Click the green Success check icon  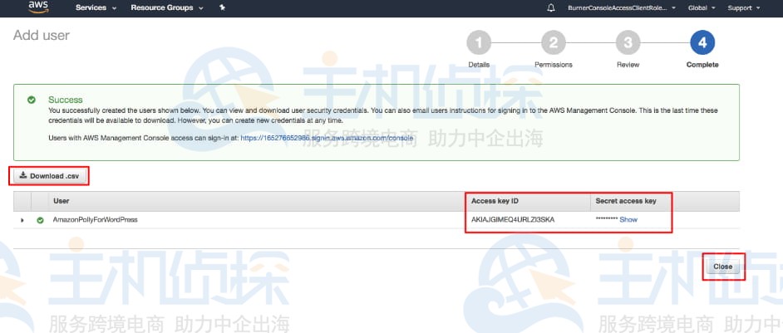coord(32,100)
